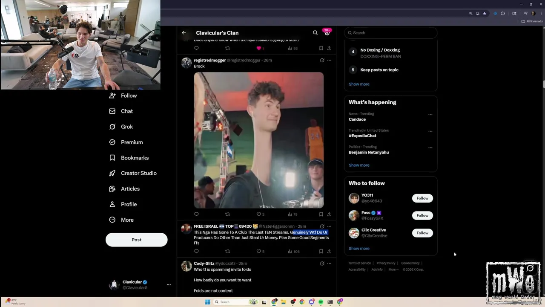Open Privacy Policy footer link

(386, 263)
